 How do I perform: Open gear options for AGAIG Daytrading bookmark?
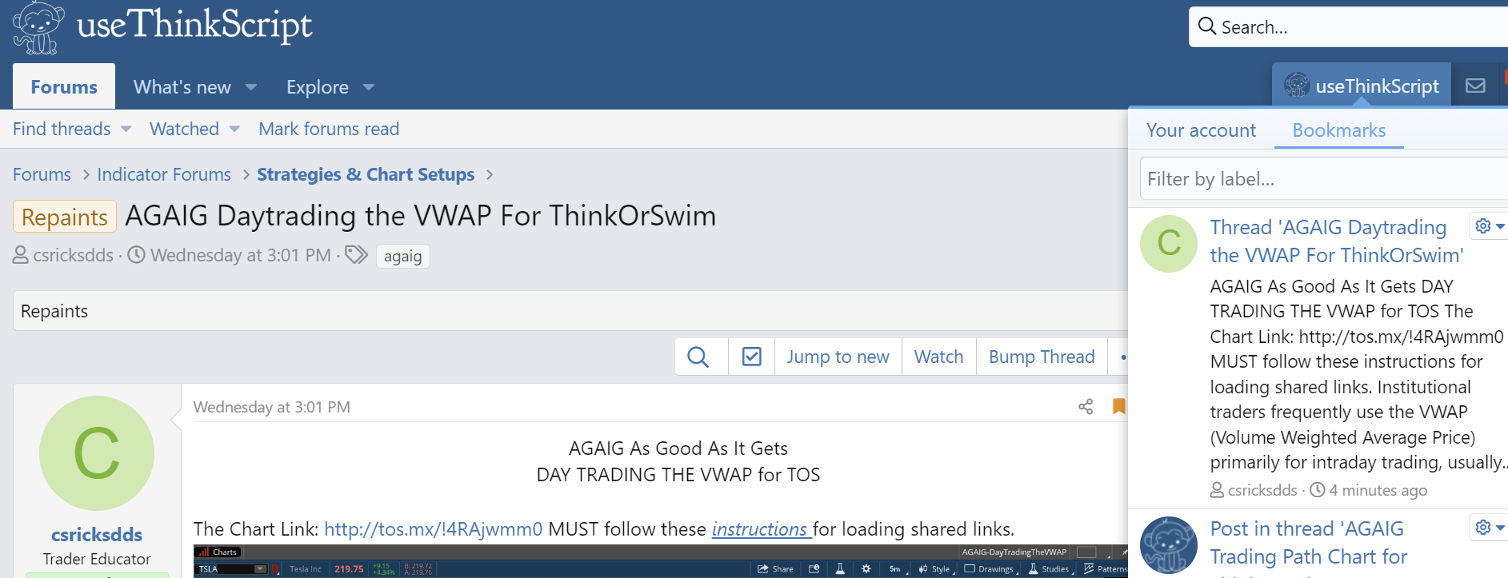[1489, 226]
